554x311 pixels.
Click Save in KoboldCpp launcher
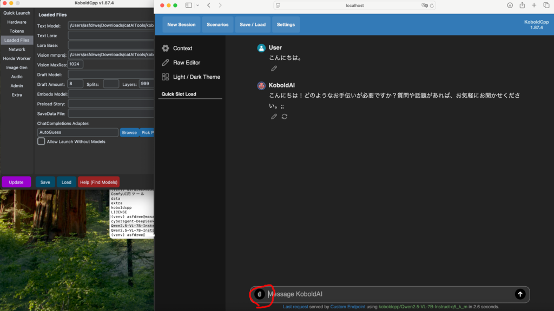coord(45,182)
